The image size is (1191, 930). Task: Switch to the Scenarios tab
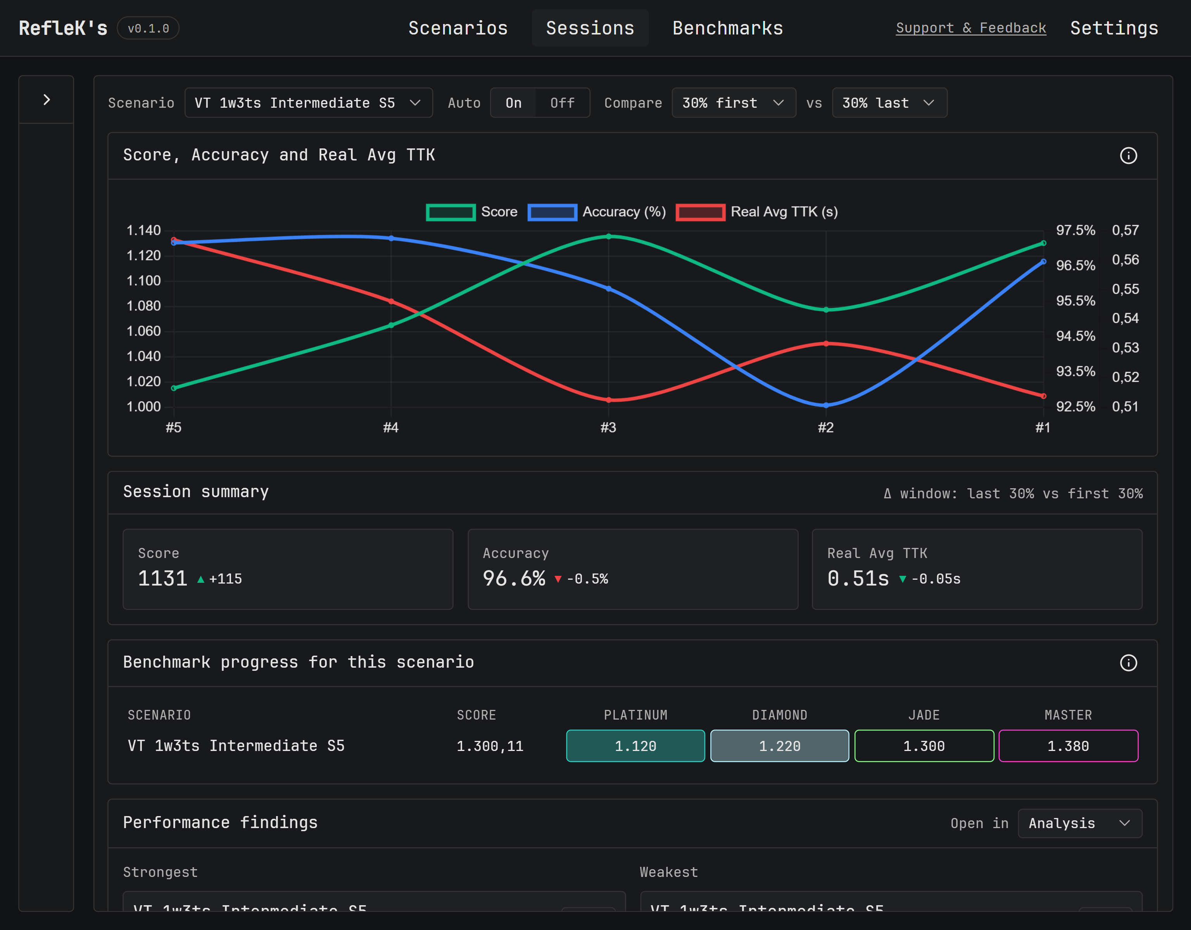[457, 28]
